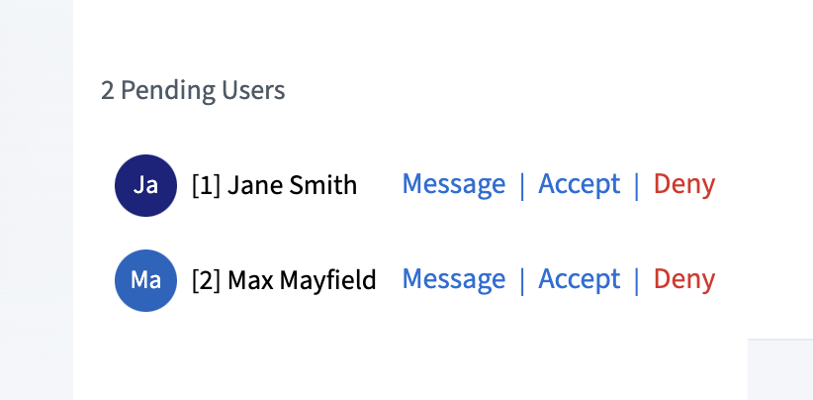Deny Max Mayfield's pending request
The height and width of the screenshot is (400, 813).
pos(683,279)
